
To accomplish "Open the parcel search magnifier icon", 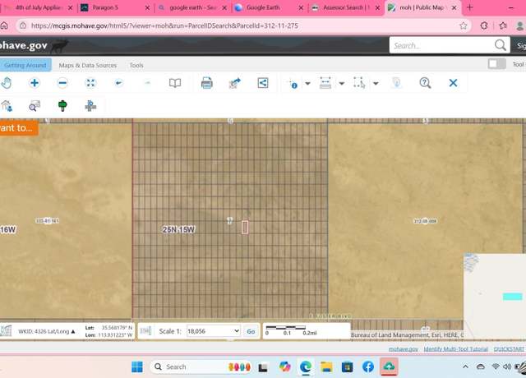I will (x=35, y=106).
